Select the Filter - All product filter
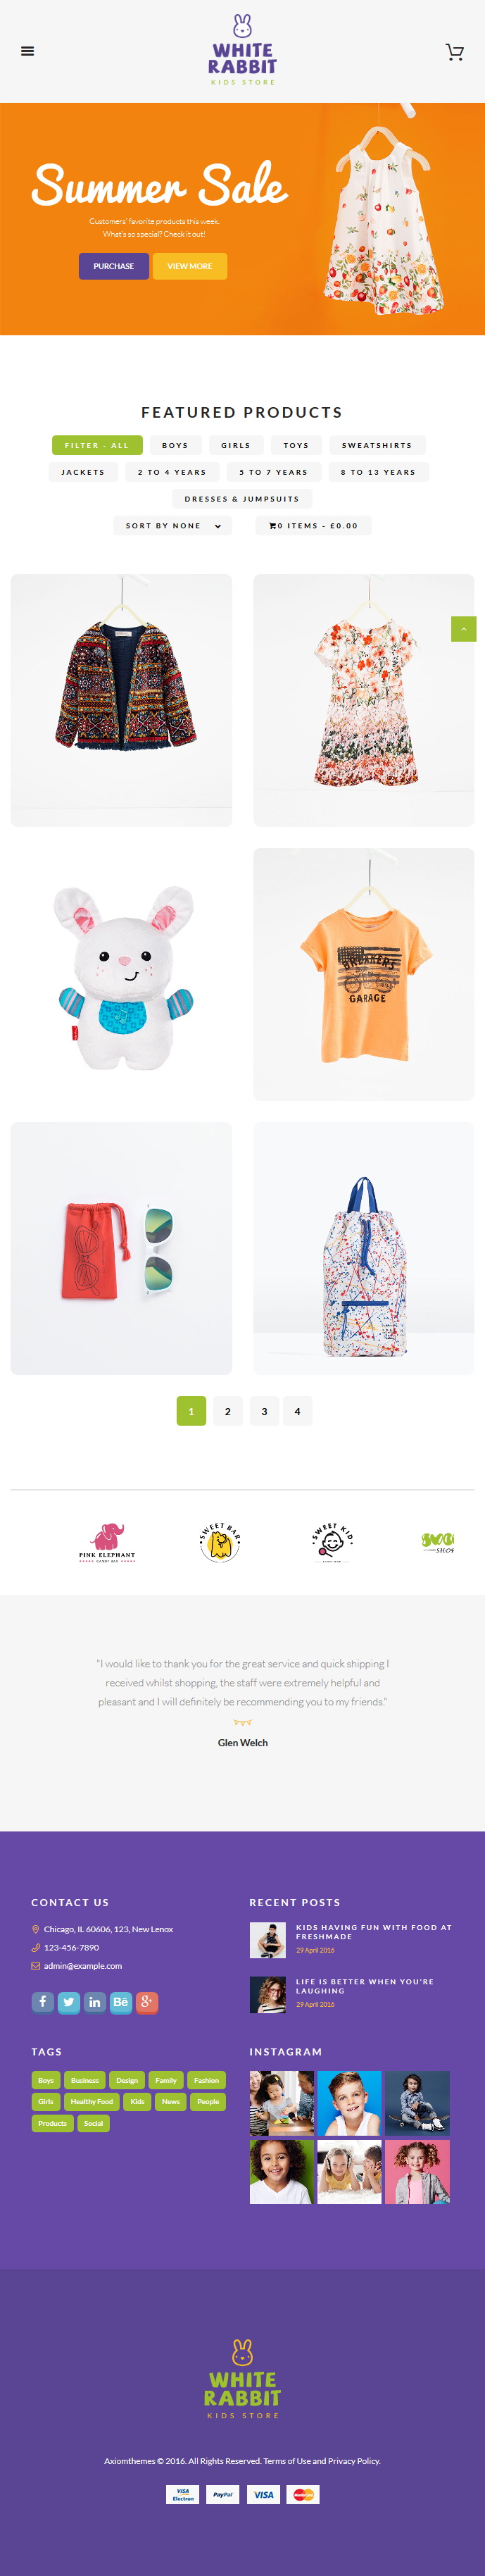Screen dimensions: 485x2576 tap(97, 445)
